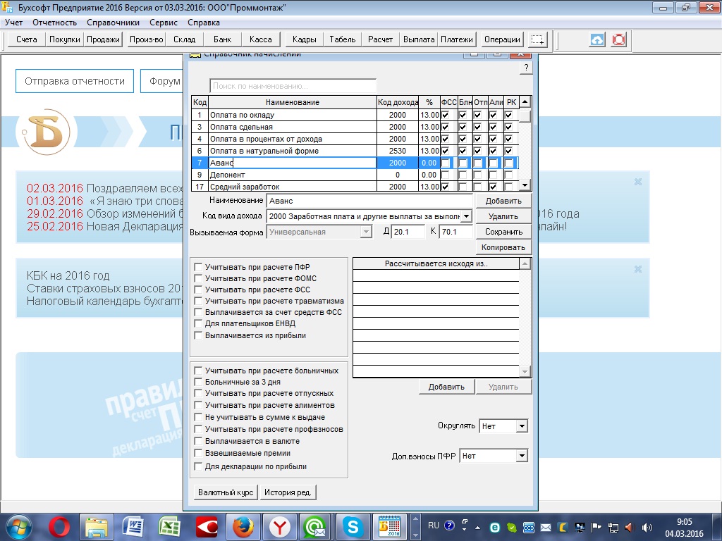Viewport: 722px width, 541px height.
Task: Click the question mark help button
Action: [525, 68]
